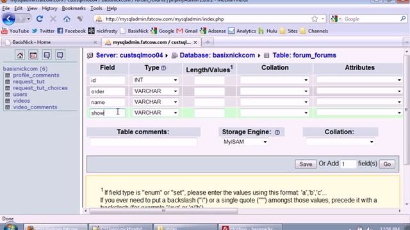Click the Type help question icon
This screenshot has width=410, height=230.
click(x=164, y=68)
